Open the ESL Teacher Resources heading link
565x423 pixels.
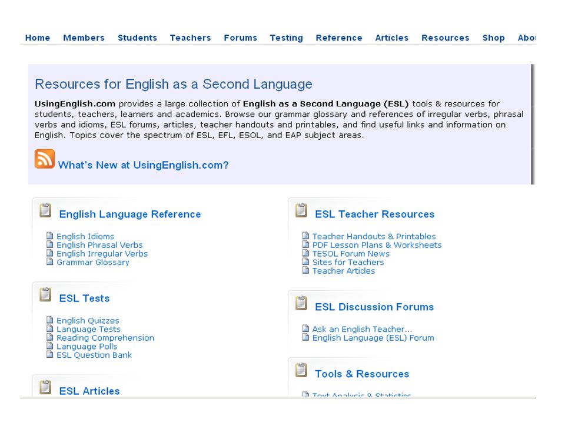[x=375, y=214]
